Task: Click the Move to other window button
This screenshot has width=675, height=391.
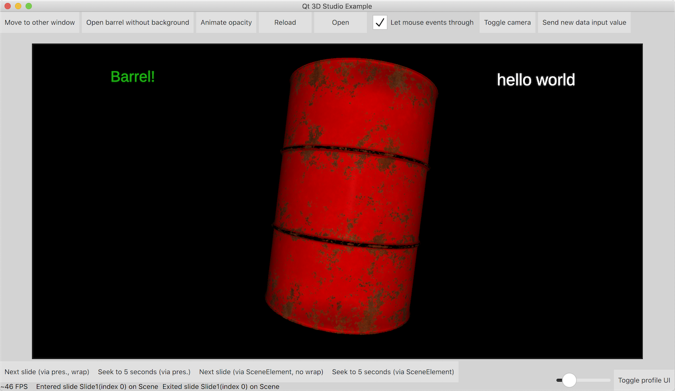Action: (x=40, y=23)
